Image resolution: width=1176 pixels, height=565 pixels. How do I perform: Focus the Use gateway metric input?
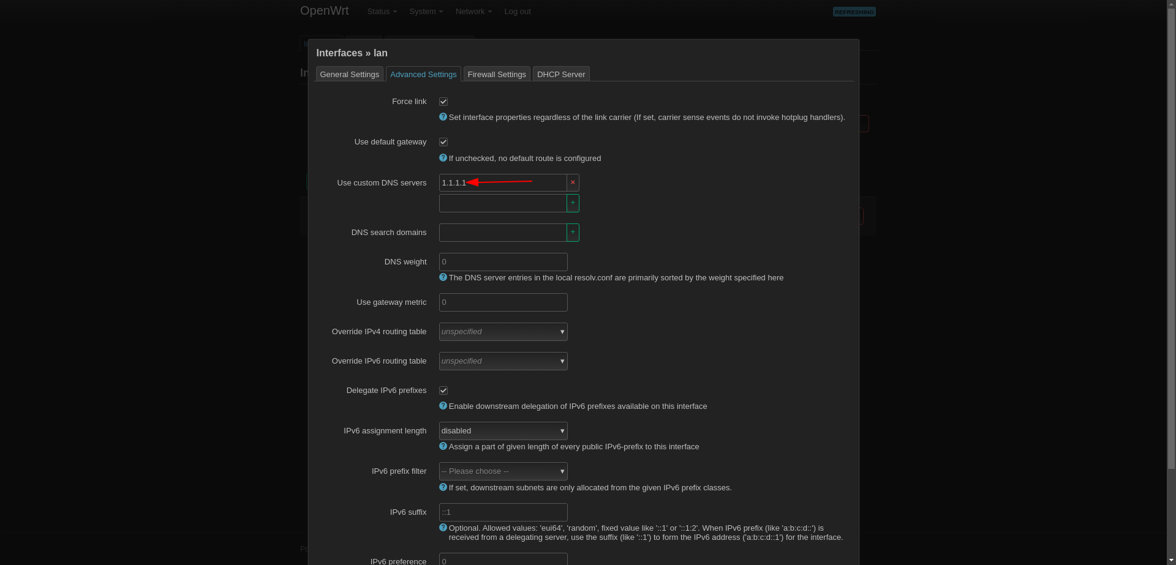pos(503,302)
